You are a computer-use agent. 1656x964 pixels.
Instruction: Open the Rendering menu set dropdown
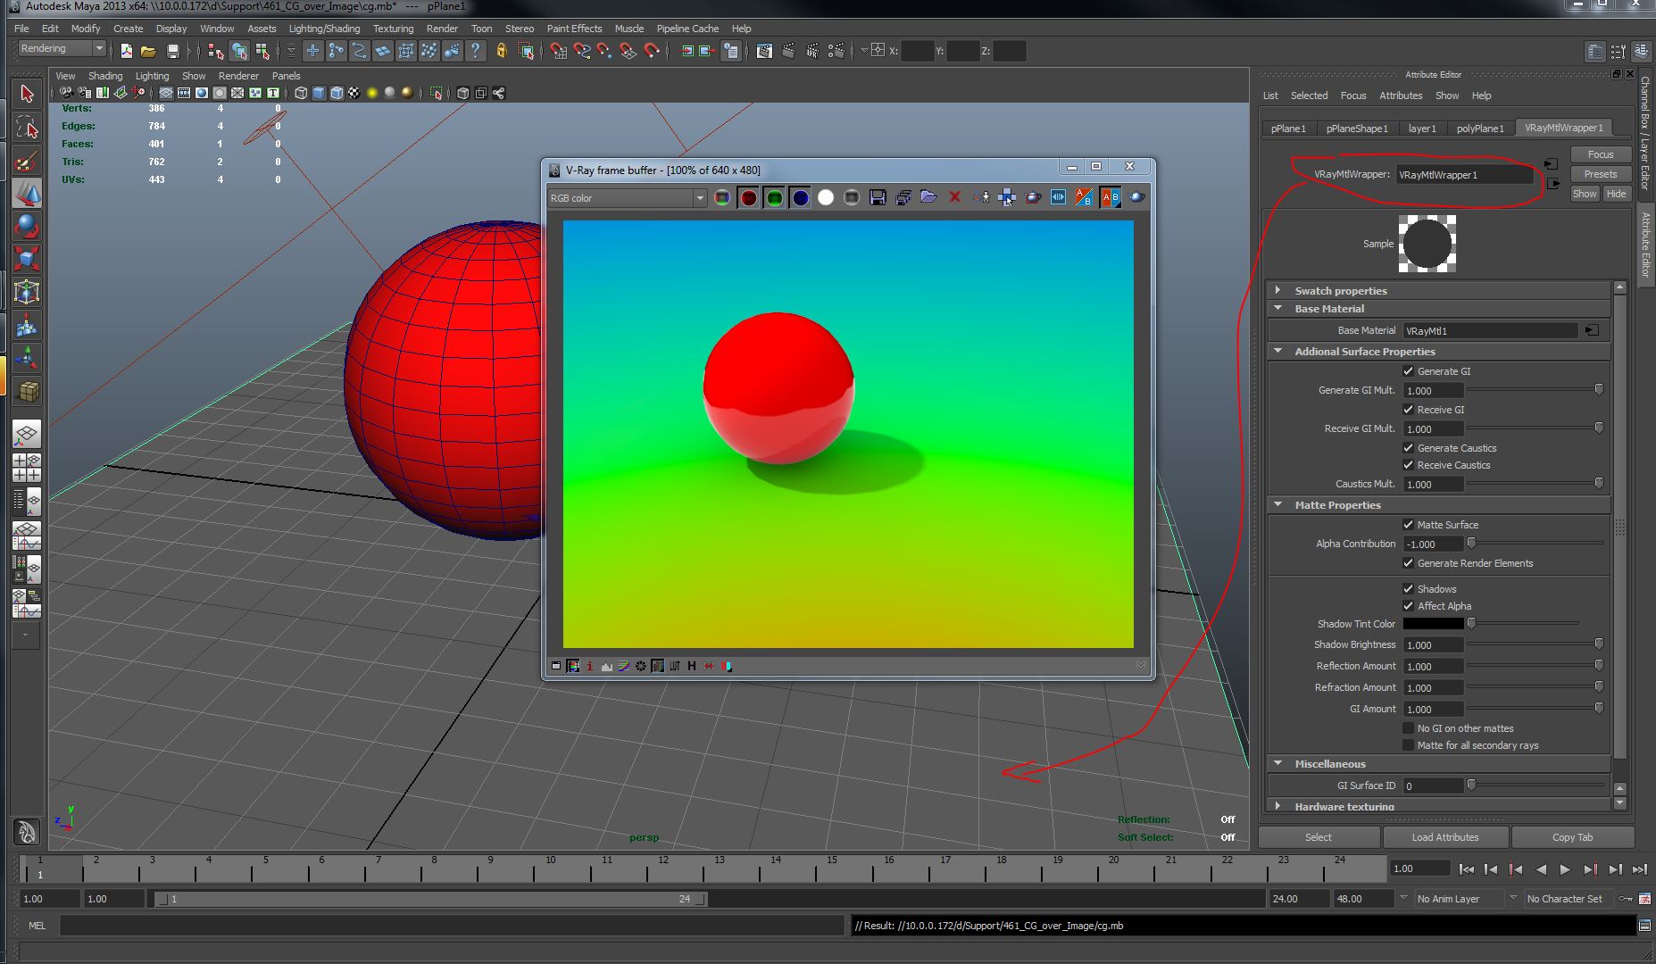(62, 49)
